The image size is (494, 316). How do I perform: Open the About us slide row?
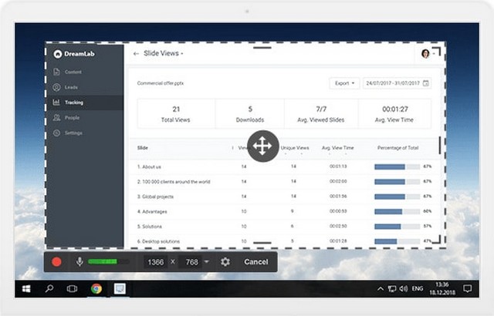(x=150, y=166)
